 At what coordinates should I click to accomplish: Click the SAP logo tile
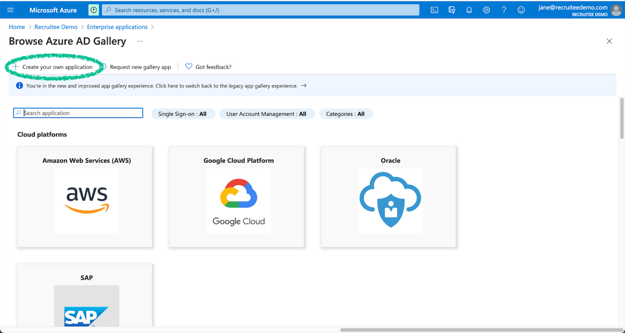[x=87, y=306]
